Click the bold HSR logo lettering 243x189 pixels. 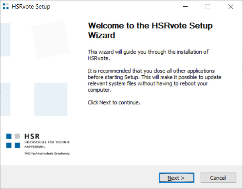tap(32, 137)
